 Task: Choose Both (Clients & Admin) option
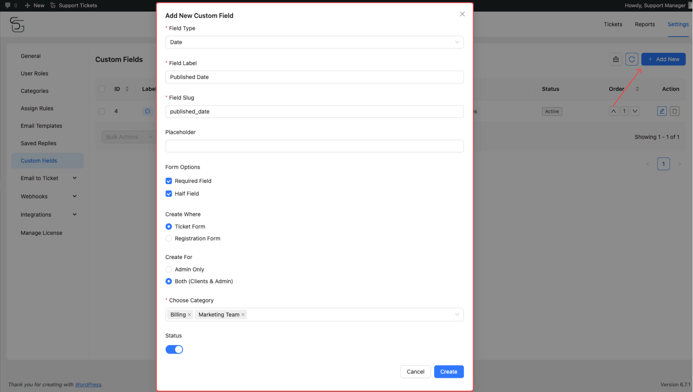169,281
